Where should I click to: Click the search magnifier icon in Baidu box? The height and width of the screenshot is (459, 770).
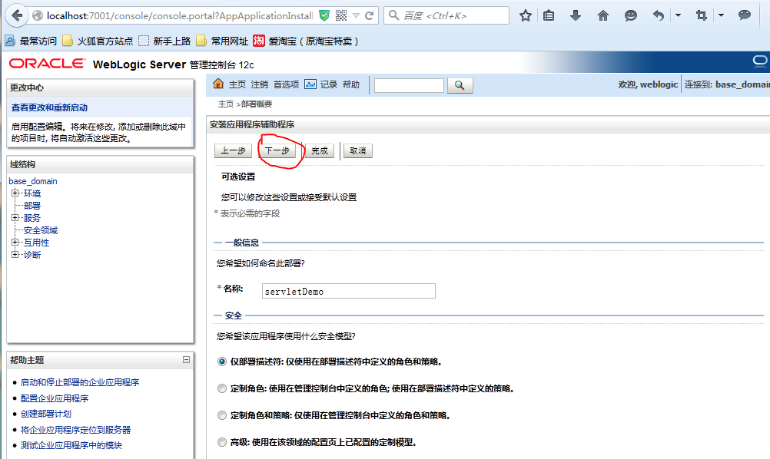393,15
